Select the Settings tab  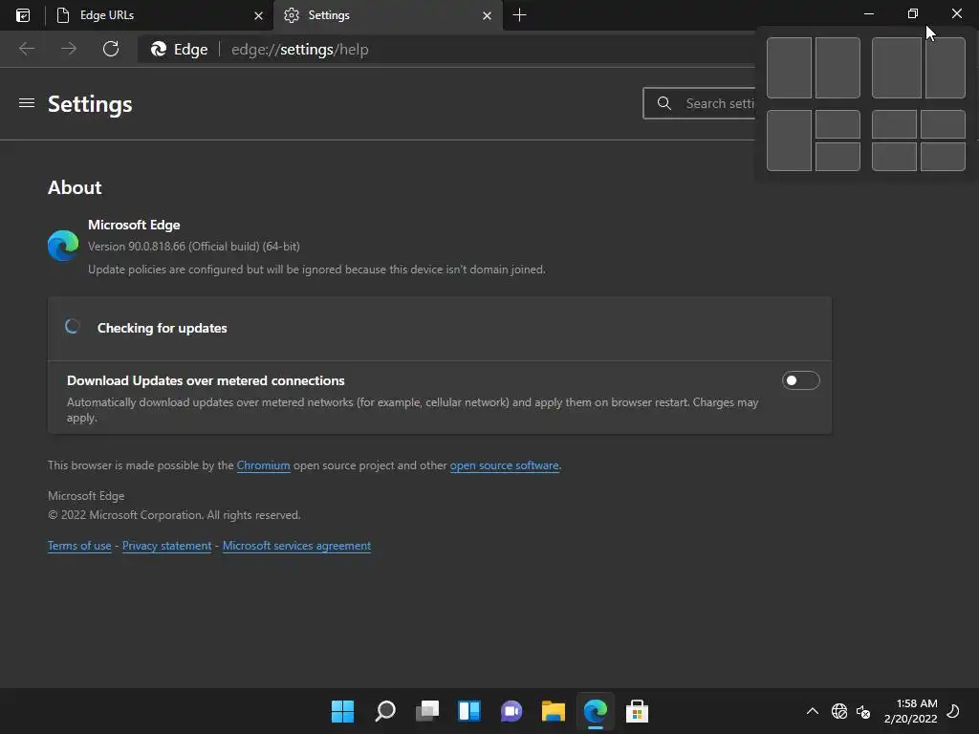[x=387, y=15]
